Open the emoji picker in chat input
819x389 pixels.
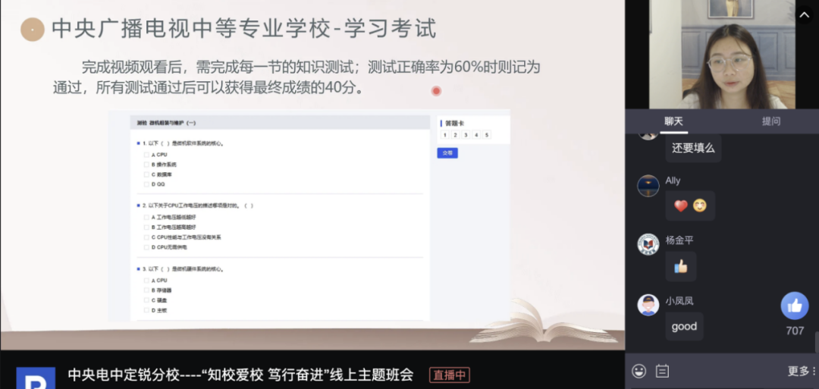coord(639,372)
